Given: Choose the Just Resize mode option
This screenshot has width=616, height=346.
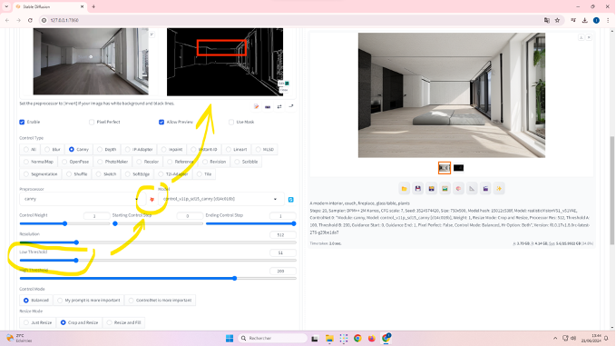Looking at the screenshot, I should click(x=37, y=322).
